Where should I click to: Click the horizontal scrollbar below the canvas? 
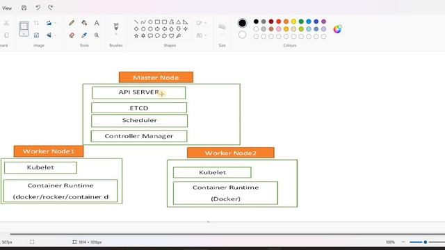pos(227,234)
